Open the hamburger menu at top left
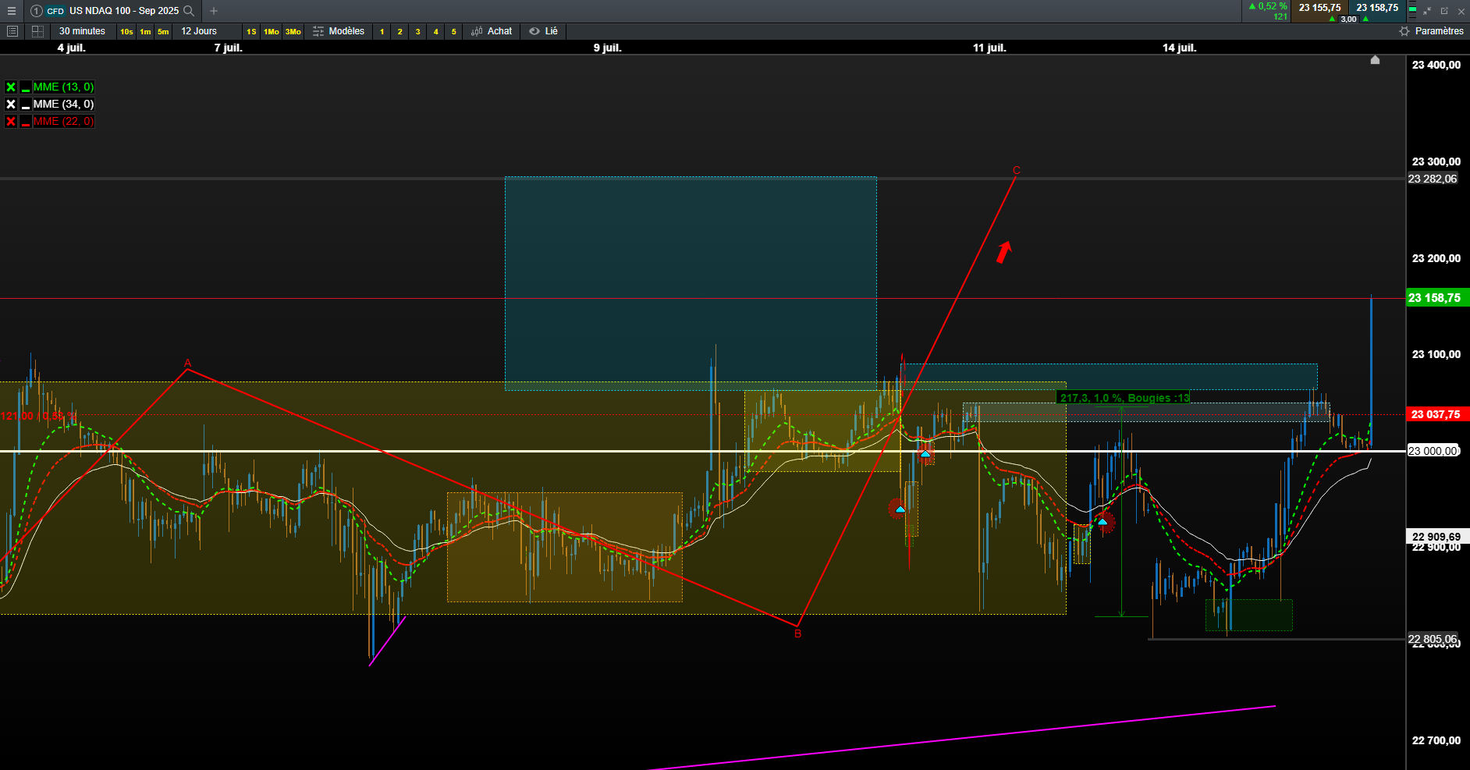 pos(12,11)
